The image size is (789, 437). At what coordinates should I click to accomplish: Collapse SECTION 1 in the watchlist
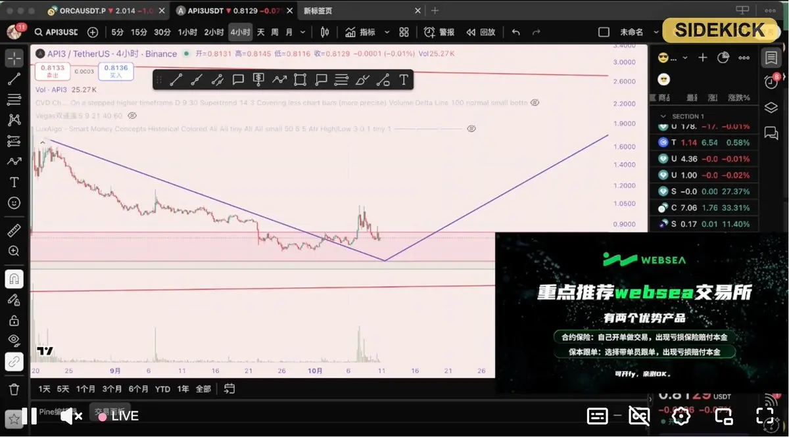pos(663,116)
